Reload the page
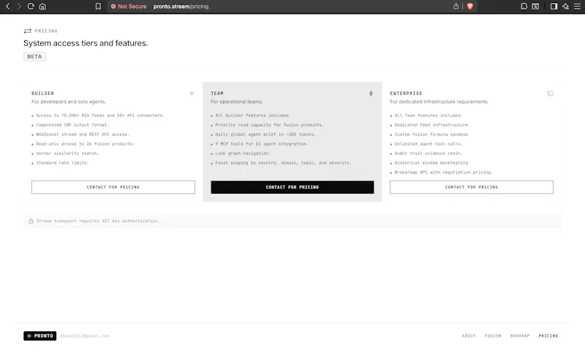The width and height of the screenshot is (585, 350). (31, 7)
